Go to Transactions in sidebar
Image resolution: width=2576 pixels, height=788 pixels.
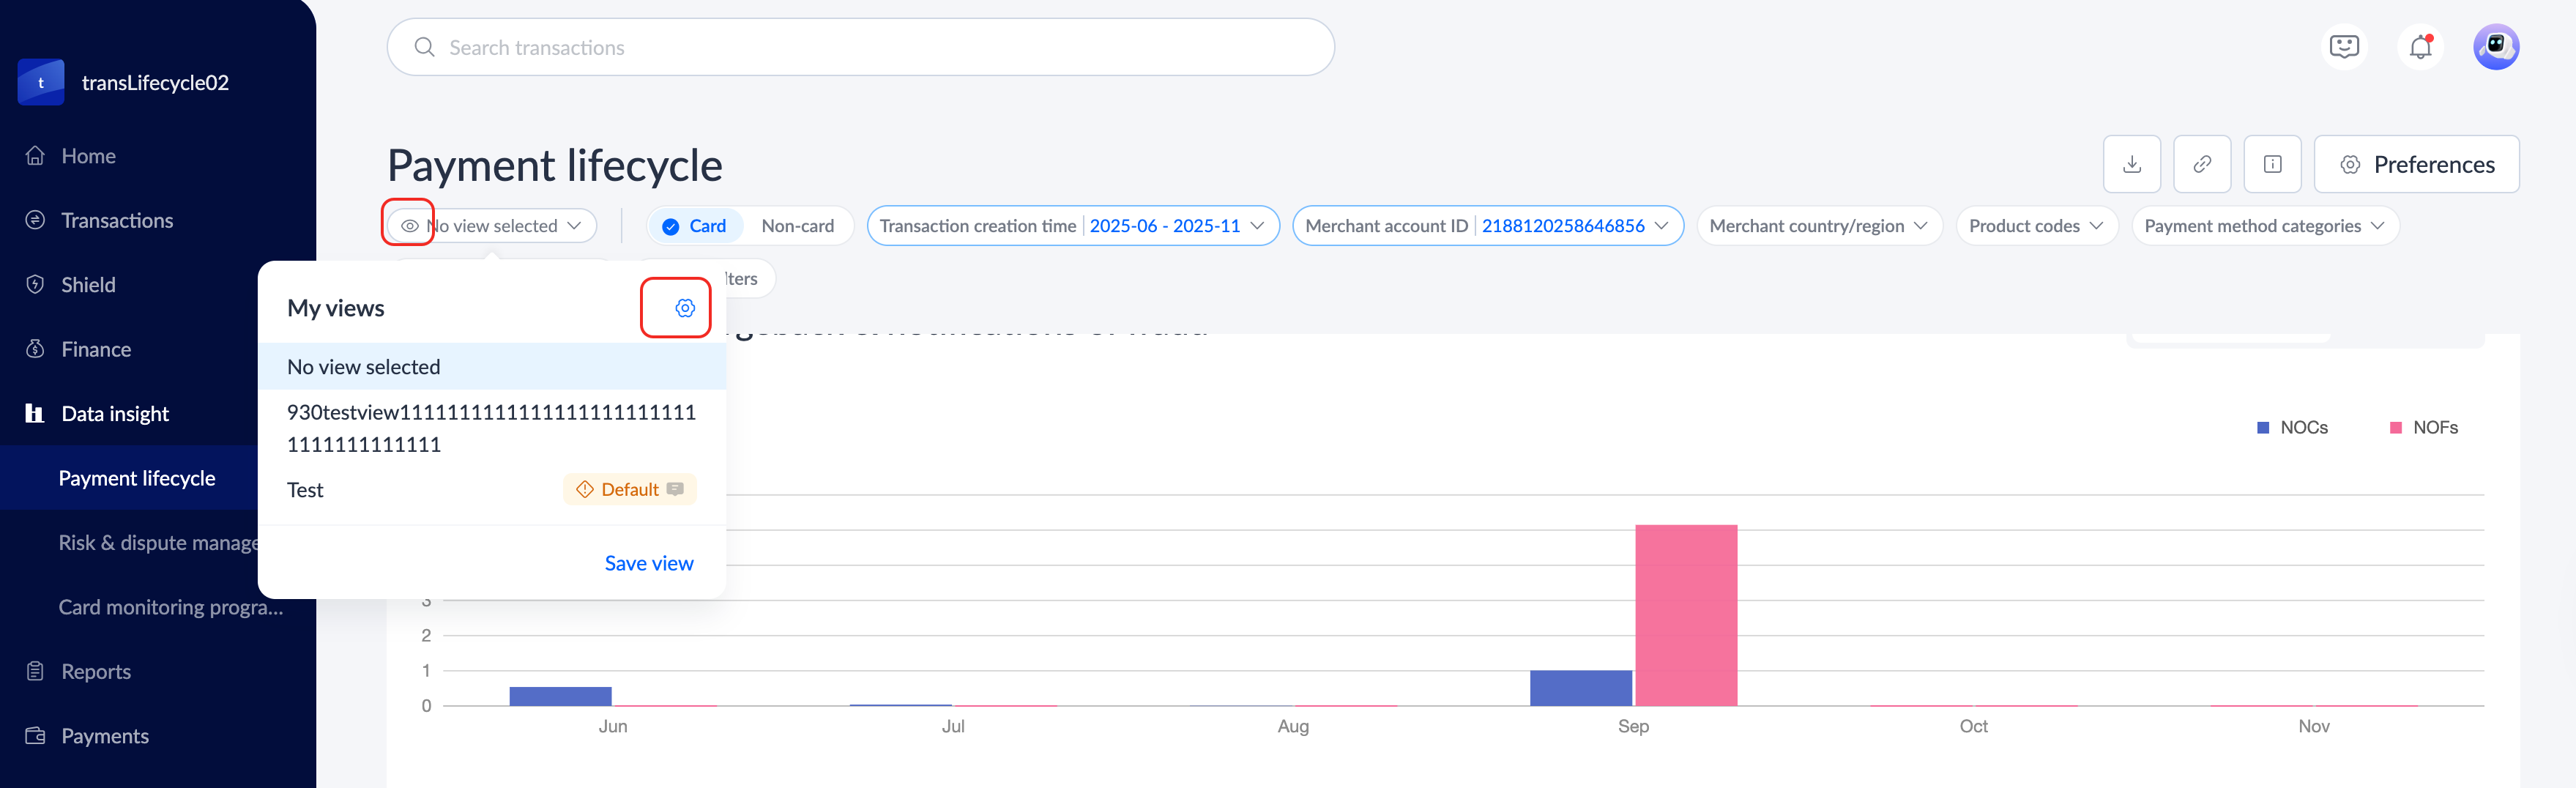point(116,220)
